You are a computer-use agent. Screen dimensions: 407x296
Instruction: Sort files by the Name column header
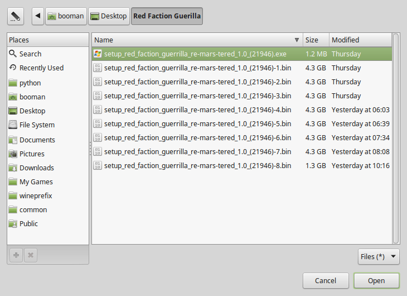click(197, 40)
